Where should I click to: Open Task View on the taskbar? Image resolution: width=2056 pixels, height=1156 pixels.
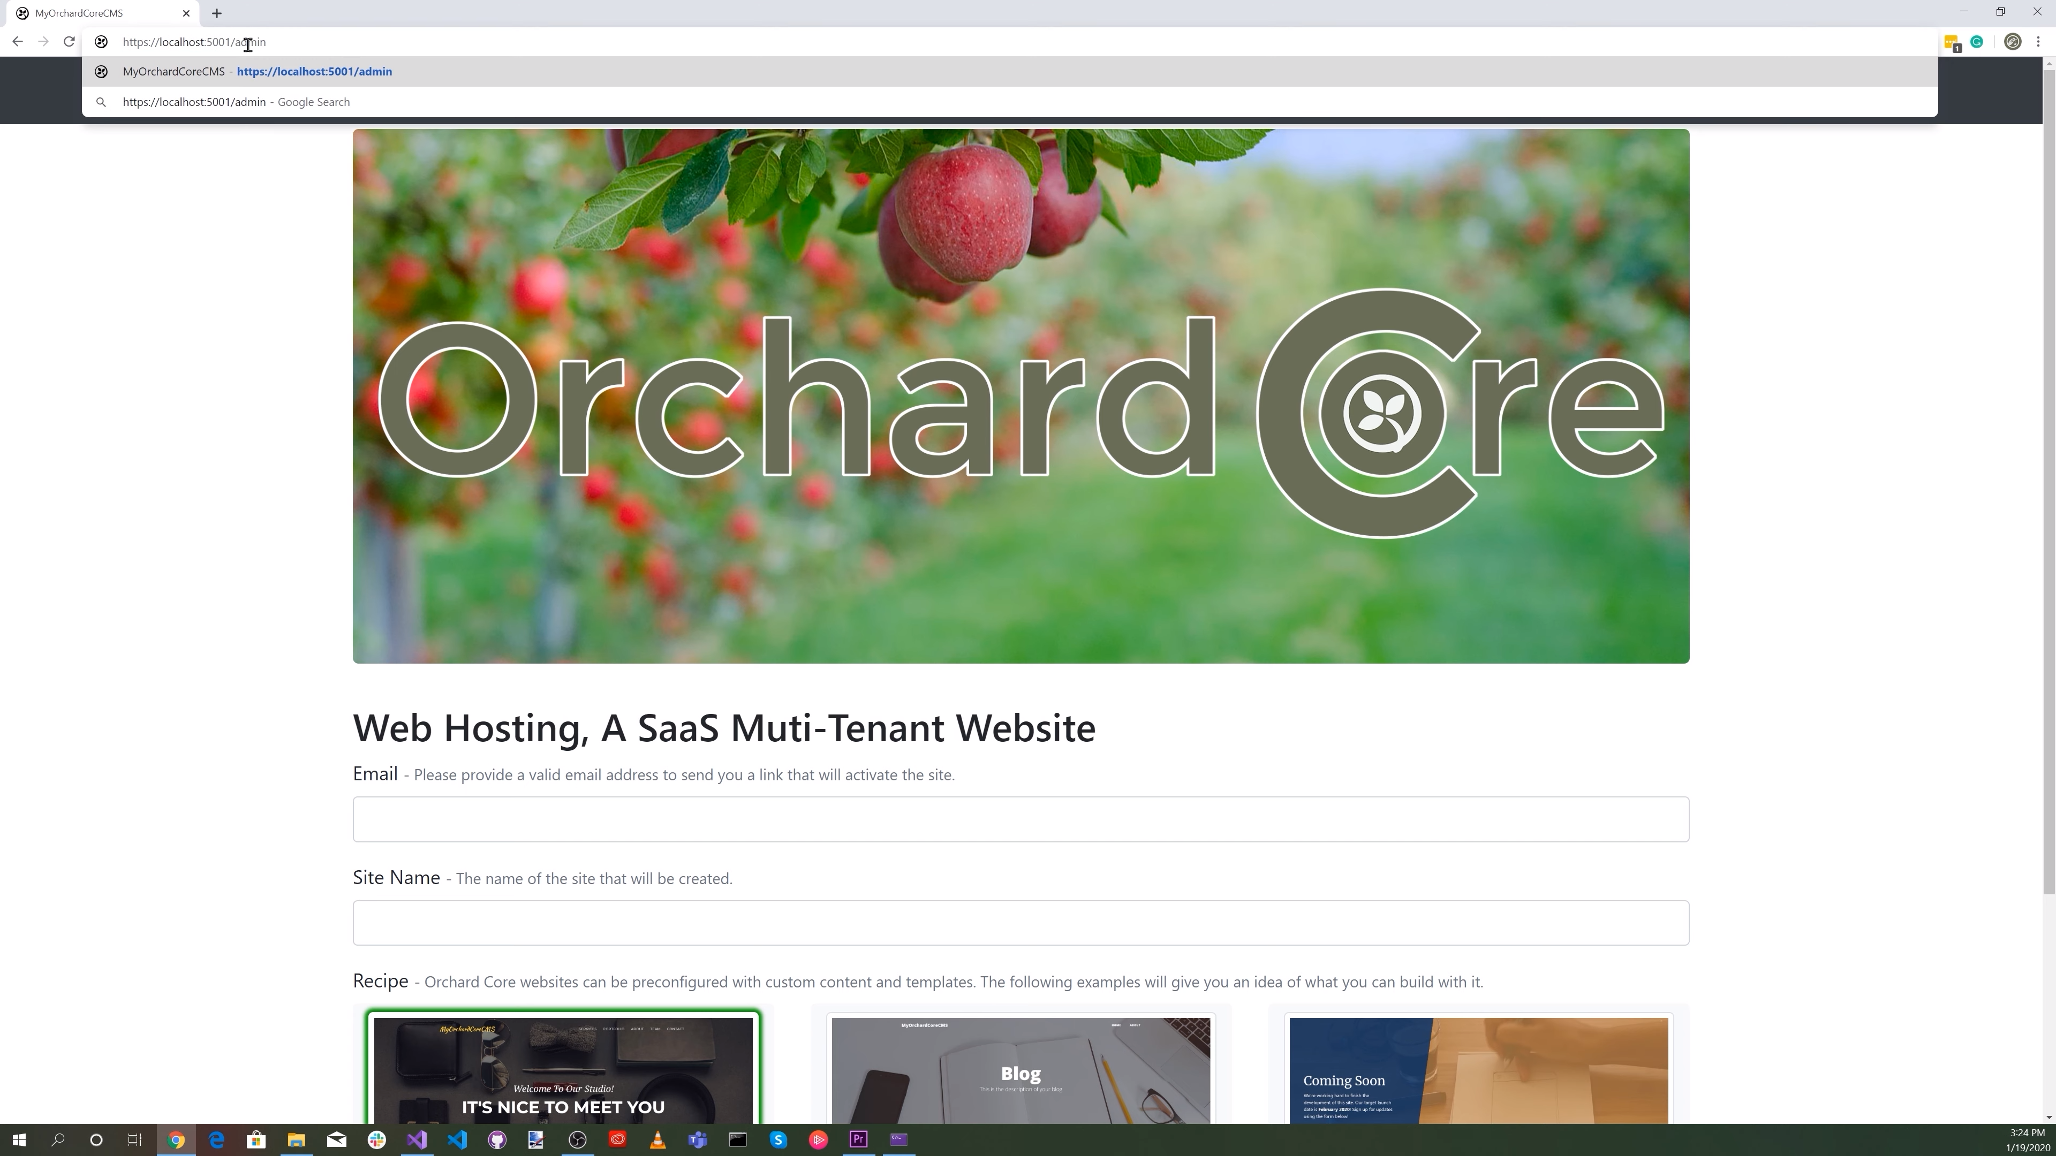pyautogui.click(x=135, y=1139)
